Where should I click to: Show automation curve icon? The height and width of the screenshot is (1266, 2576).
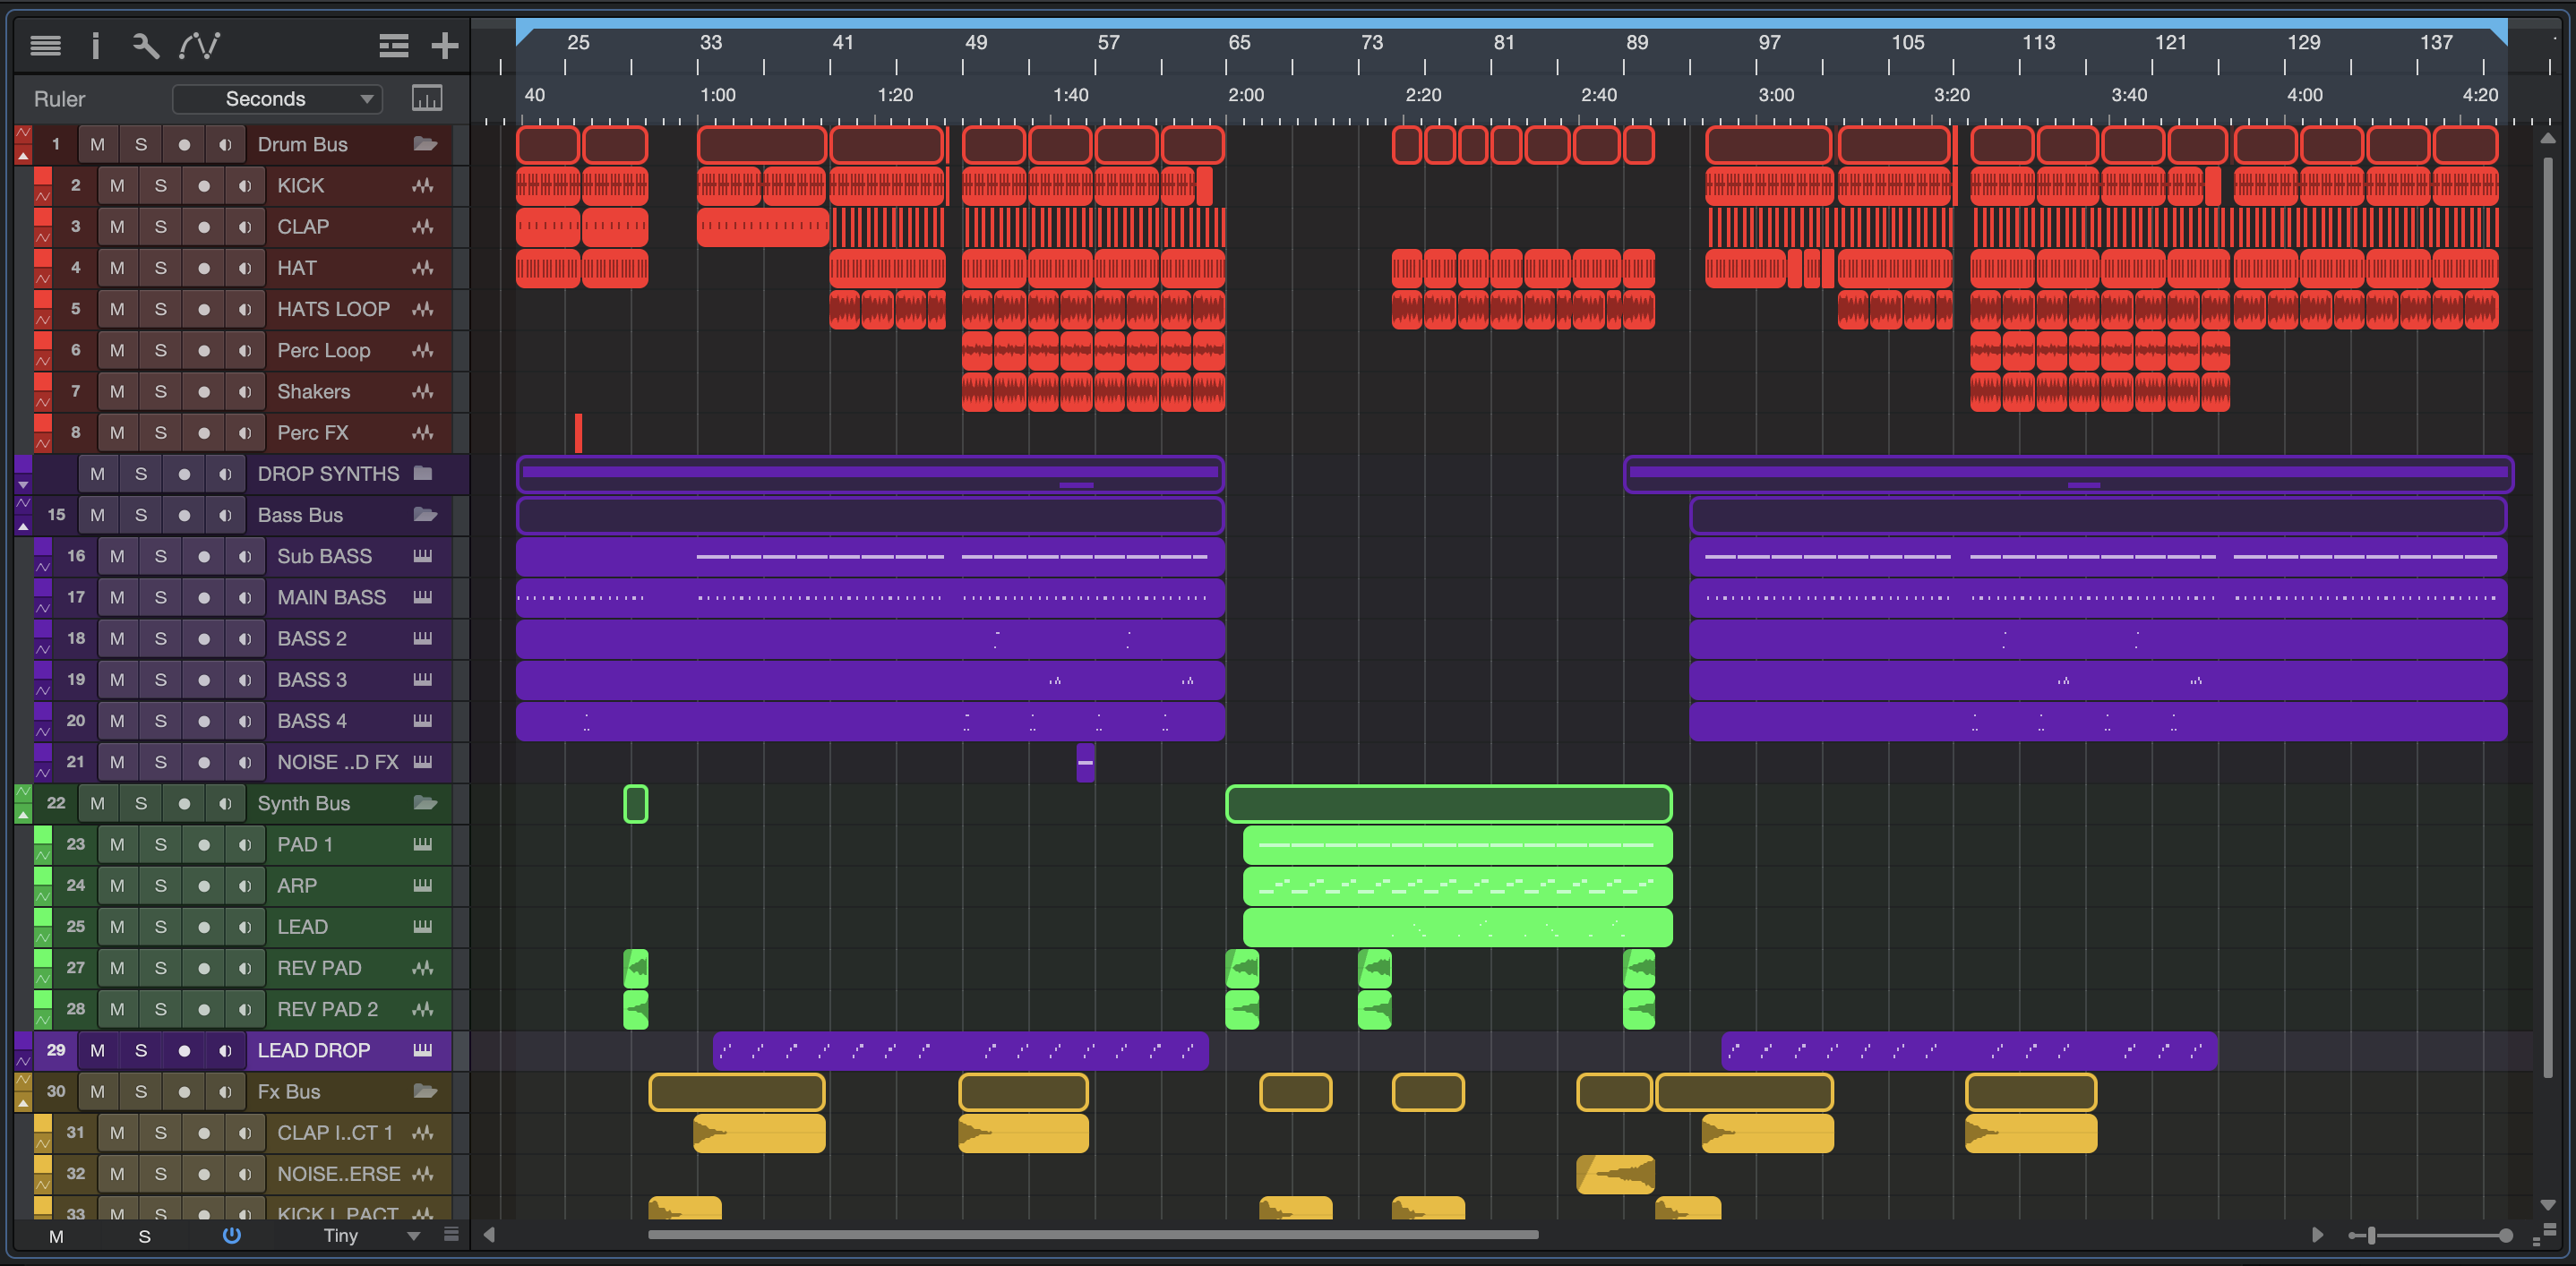point(199,45)
